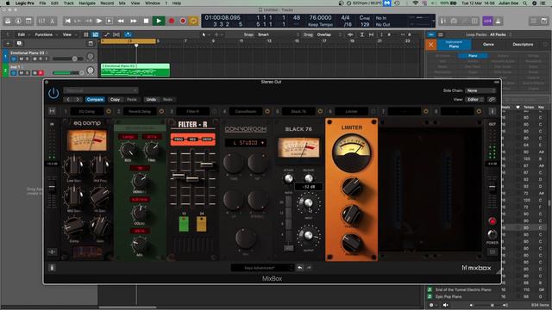552x310 pixels.
Task: Open the tracks area View dropdown
Action: point(69,34)
